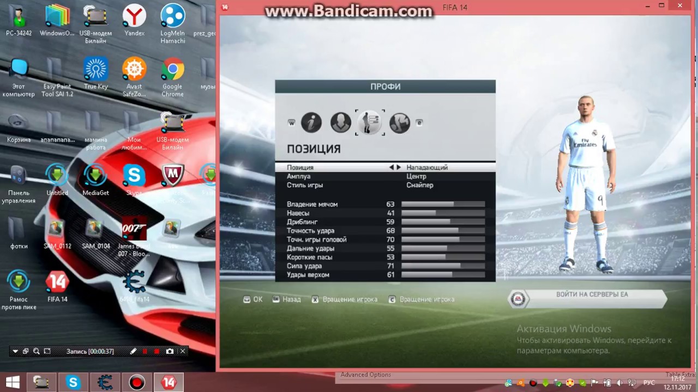Click Bandicam rectangle area select icon
Viewport: 698px width, 392px height.
47,351
